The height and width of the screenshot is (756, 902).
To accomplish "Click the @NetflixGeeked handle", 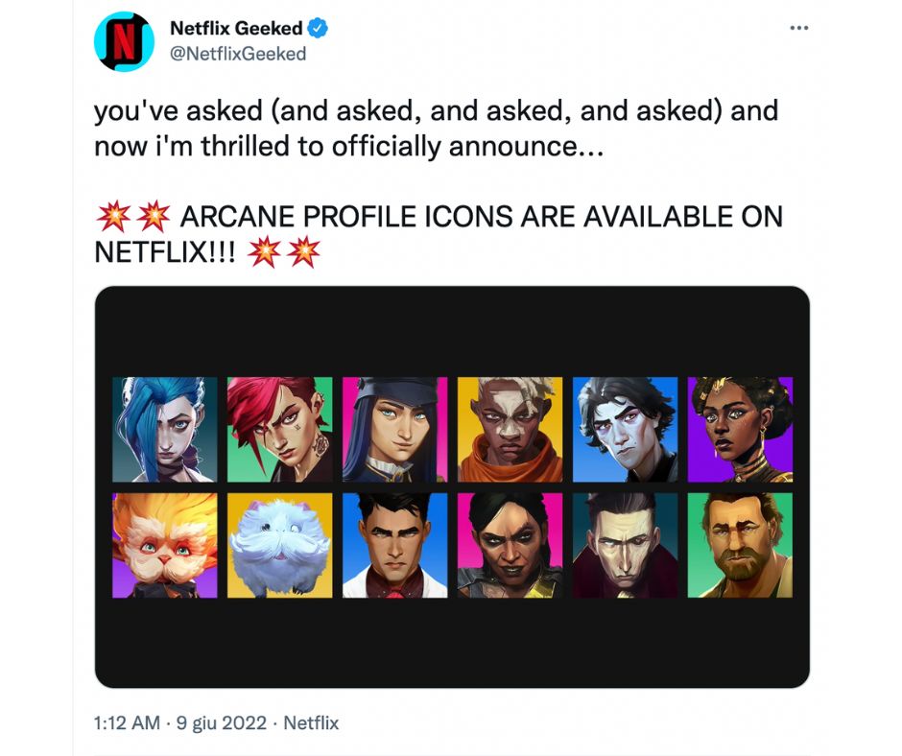I will tap(238, 54).
